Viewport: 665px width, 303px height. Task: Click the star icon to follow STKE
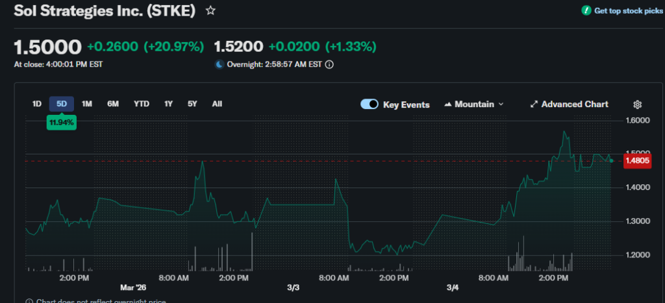[x=210, y=11]
